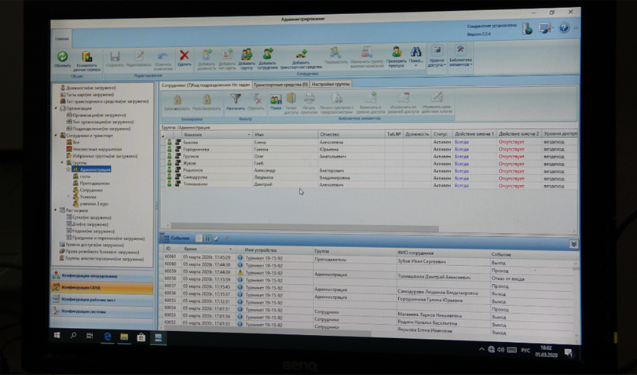Collapse the Организации tree node
Viewport: 637px width, 375px height.
[x=56, y=108]
